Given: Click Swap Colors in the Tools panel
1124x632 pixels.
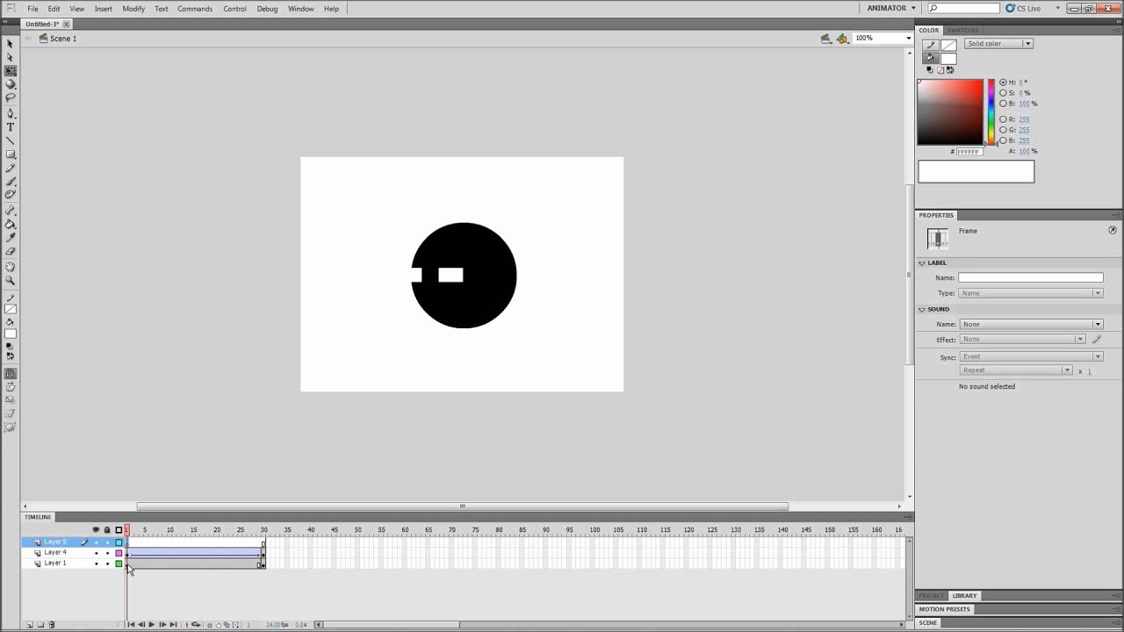Looking at the screenshot, I should coord(12,356).
